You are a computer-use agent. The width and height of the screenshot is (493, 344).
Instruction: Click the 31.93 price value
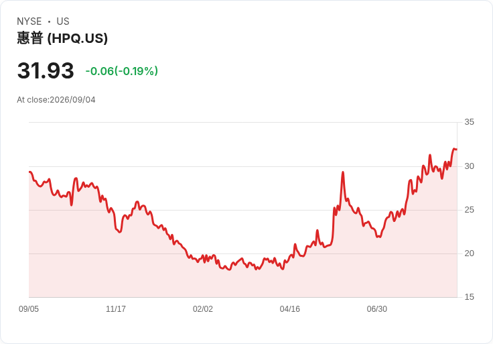[x=46, y=70]
